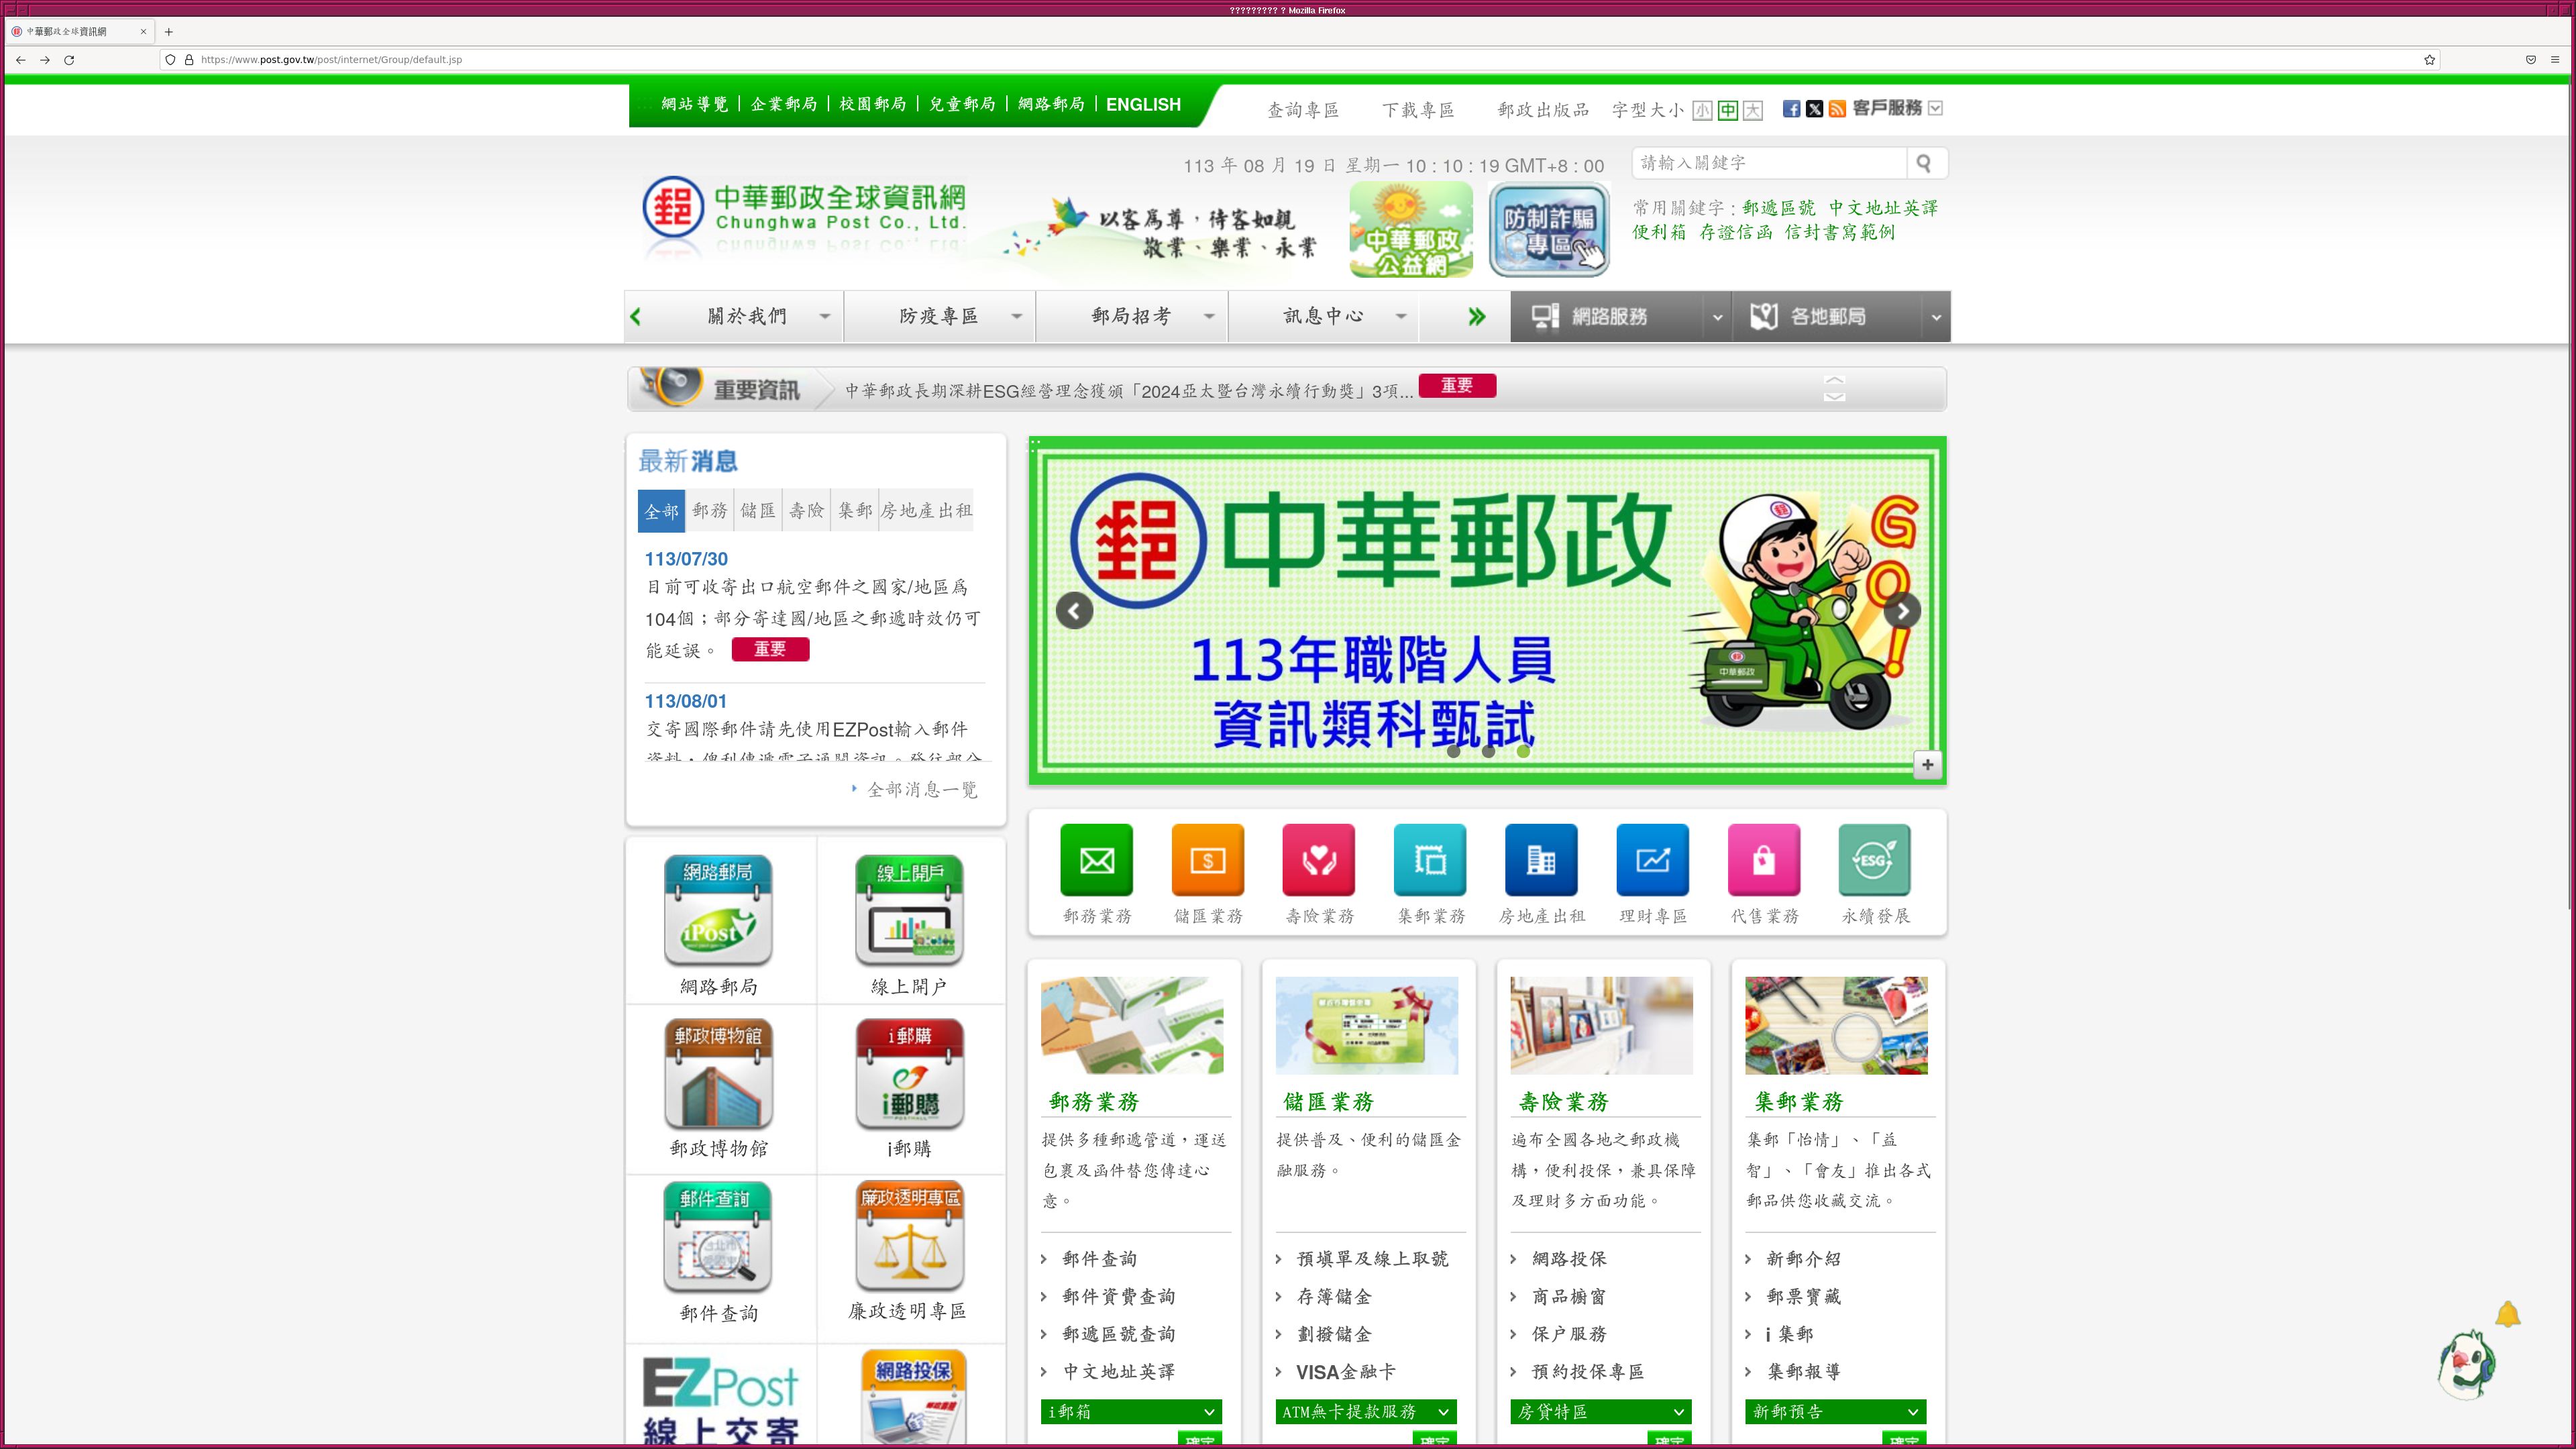This screenshot has width=2576, height=1449.
Task: Select the last carousel indicator dot
Action: point(1523,751)
